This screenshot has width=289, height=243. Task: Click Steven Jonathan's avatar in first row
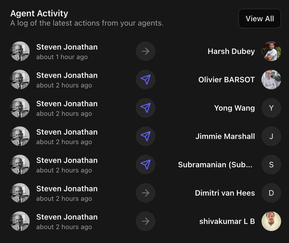(x=20, y=51)
